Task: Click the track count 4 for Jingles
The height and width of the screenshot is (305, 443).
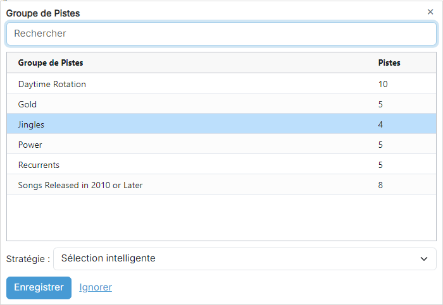Action: (380, 124)
